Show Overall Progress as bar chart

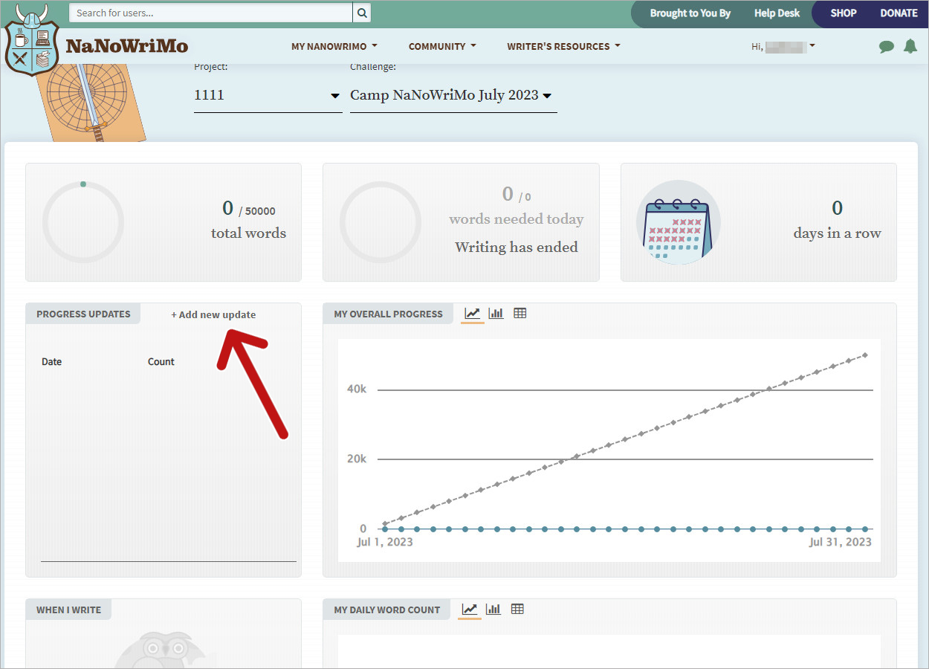click(x=496, y=314)
